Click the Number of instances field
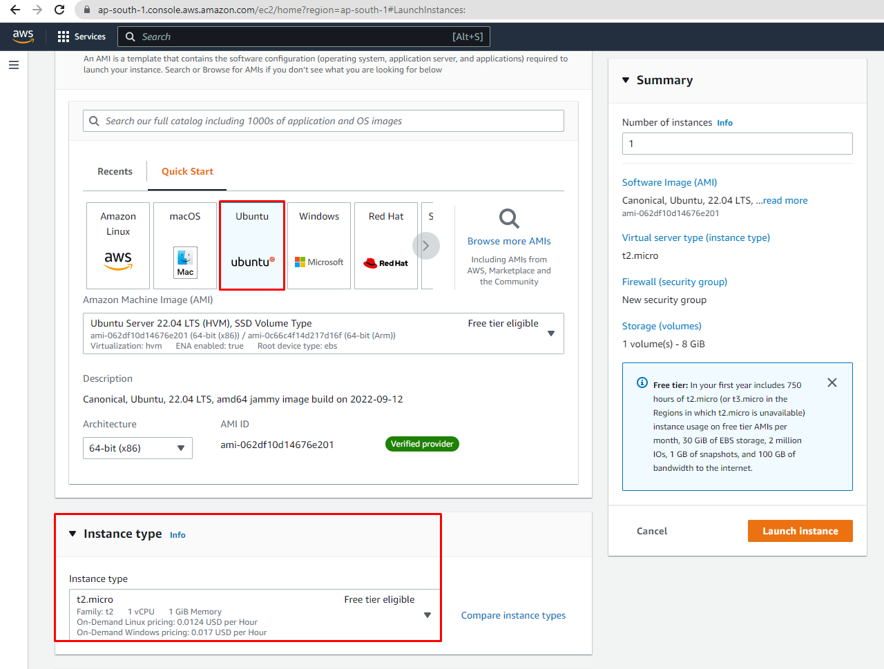884x669 pixels. point(737,144)
